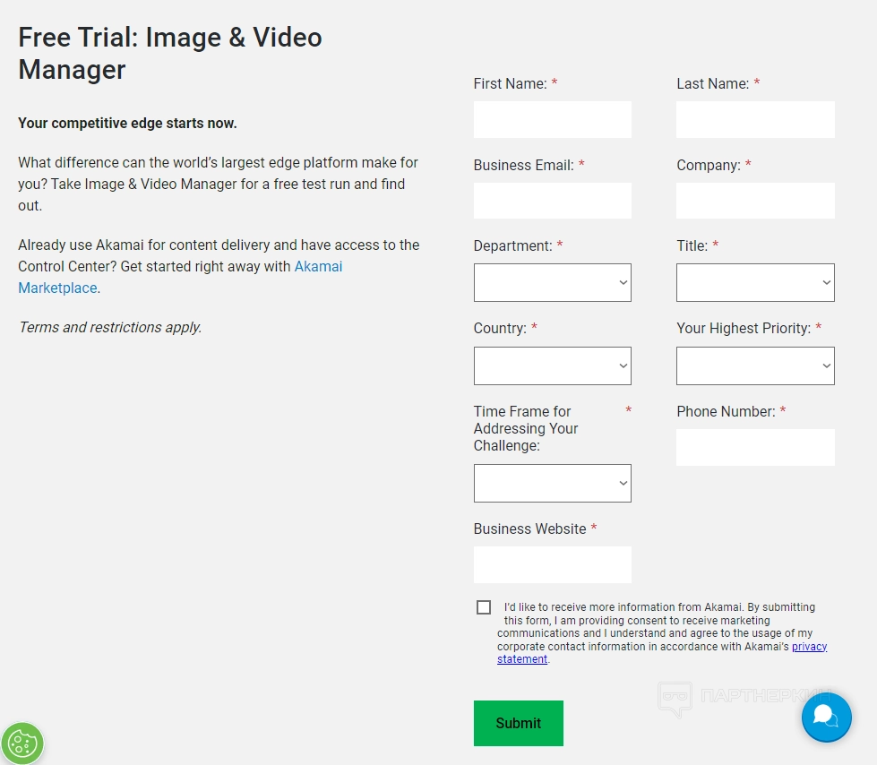Open the chat bubble icon
The height and width of the screenshot is (765, 877).
pyautogui.click(x=826, y=717)
